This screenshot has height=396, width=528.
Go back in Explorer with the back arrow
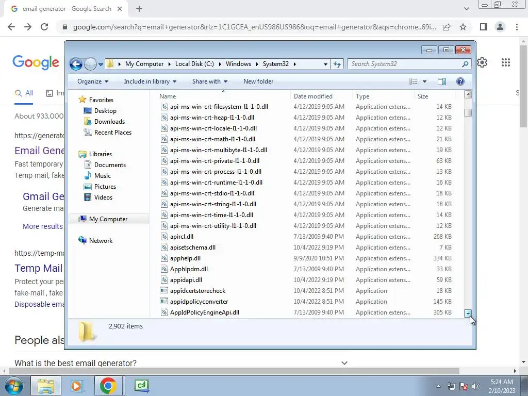(76, 64)
